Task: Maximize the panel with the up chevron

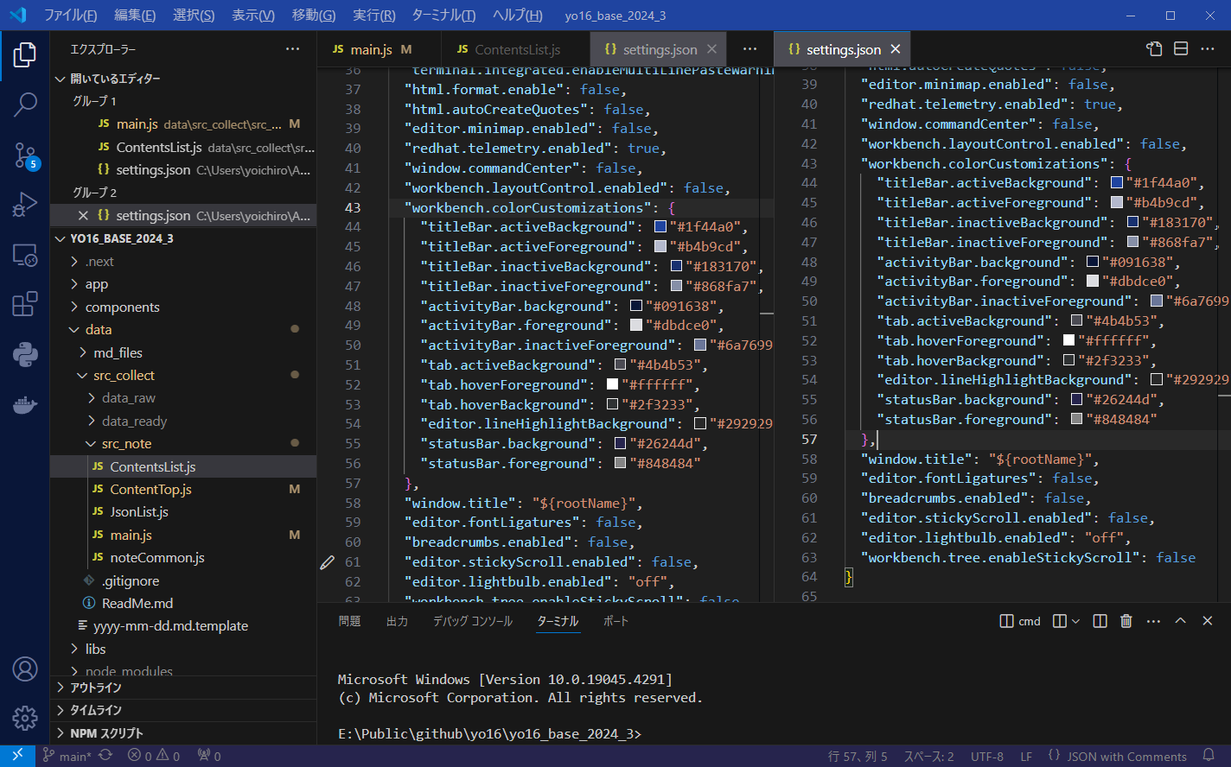Action: tap(1180, 621)
